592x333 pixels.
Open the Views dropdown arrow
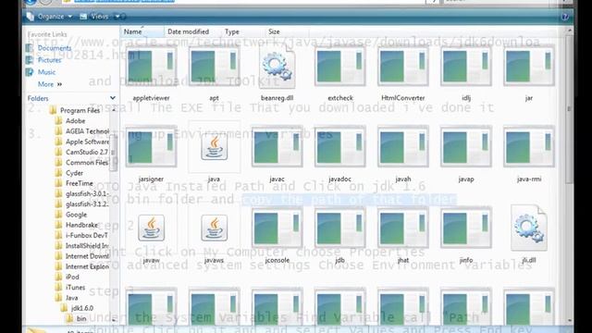(117, 17)
